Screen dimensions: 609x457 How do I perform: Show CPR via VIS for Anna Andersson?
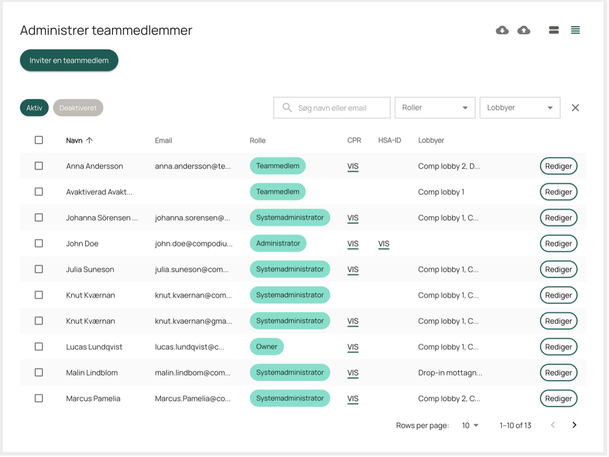[x=353, y=166]
